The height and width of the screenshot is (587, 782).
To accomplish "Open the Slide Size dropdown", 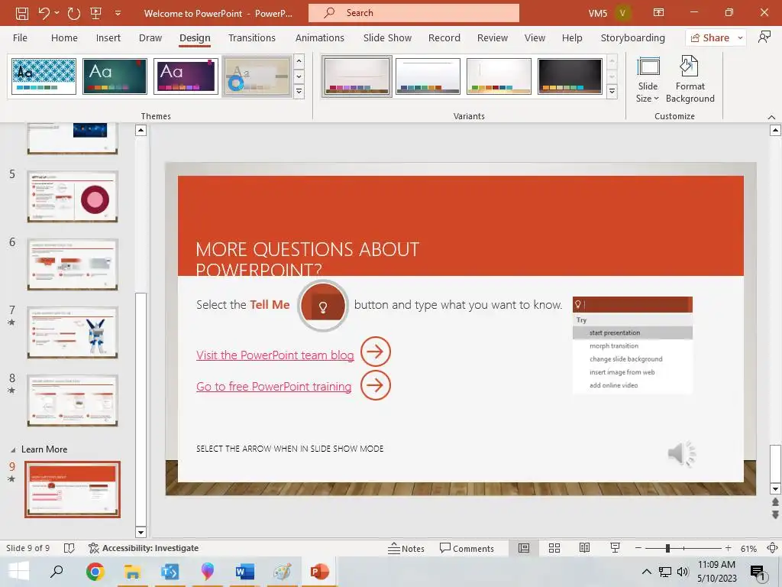I will [648, 79].
